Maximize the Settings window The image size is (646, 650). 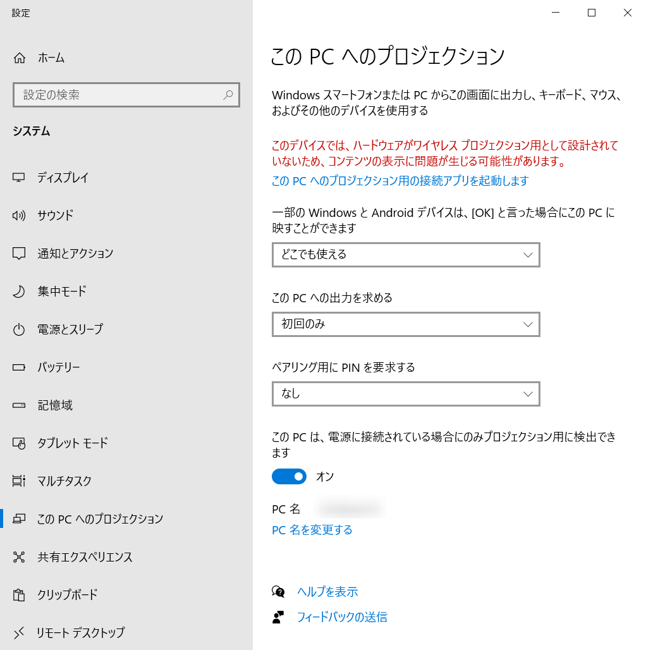[x=592, y=13]
